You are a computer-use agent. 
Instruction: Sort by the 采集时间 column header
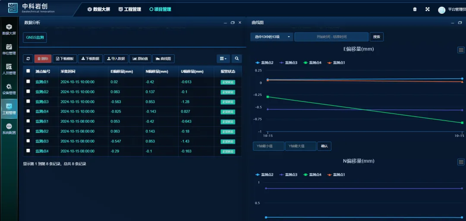pyautogui.click(x=83, y=71)
